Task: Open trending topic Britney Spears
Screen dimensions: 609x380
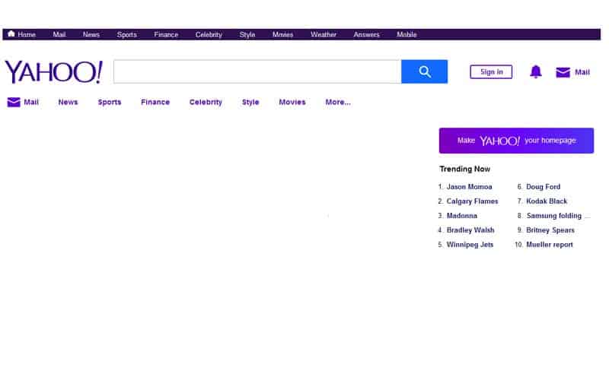Action: [550, 230]
